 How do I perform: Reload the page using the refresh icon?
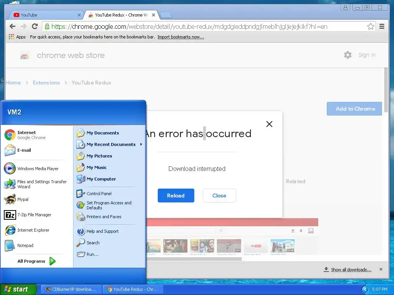tap(35, 27)
